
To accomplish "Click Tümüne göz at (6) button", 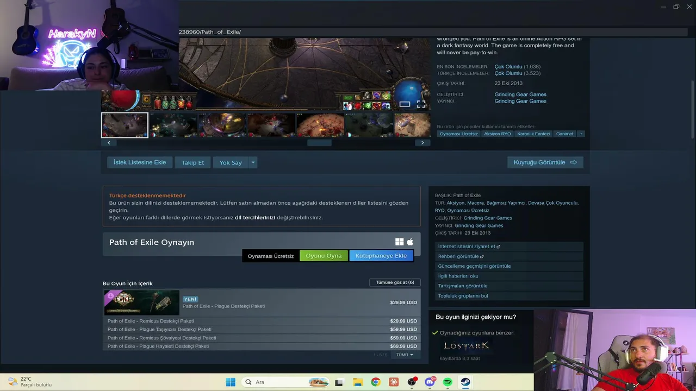I will tap(395, 282).
